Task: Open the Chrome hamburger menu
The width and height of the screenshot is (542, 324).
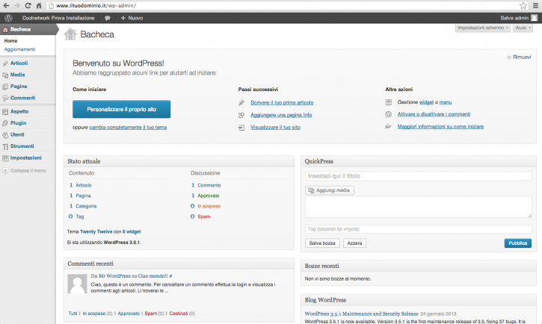Action: (535, 5)
